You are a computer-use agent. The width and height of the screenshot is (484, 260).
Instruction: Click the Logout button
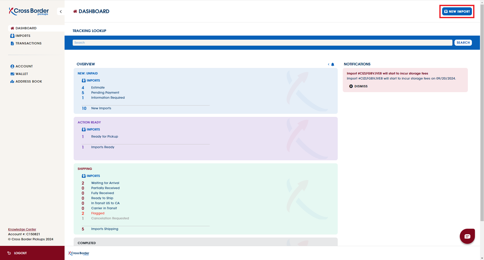click(32, 253)
